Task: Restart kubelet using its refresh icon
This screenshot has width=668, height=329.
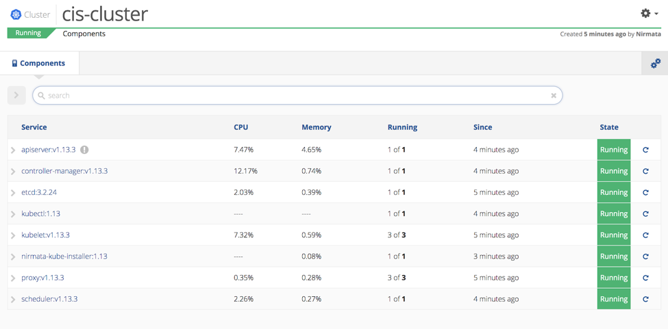Action: point(645,235)
